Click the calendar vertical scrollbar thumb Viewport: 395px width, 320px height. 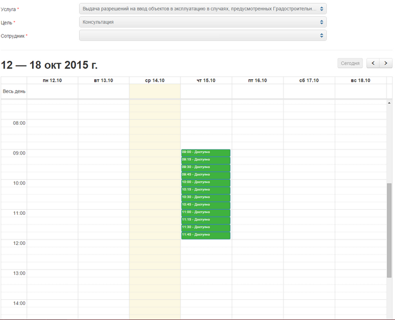(390, 230)
